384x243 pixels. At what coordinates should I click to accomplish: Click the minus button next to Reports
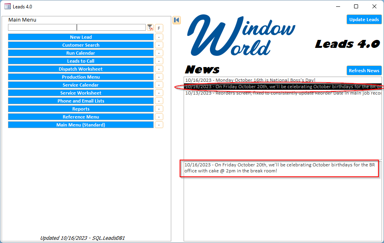(x=159, y=109)
